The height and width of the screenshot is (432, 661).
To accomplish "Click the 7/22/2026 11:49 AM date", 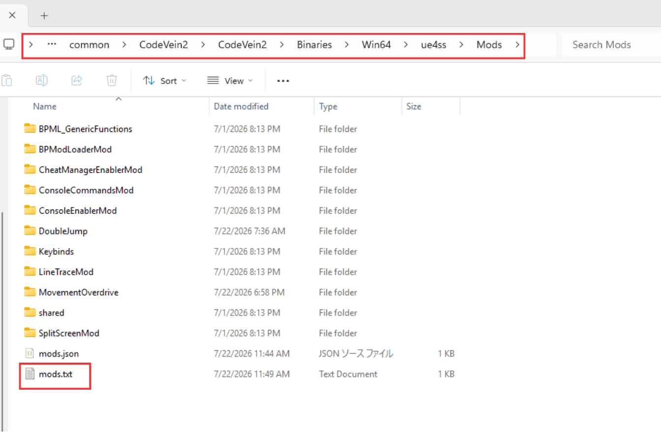I will (252, 374).
